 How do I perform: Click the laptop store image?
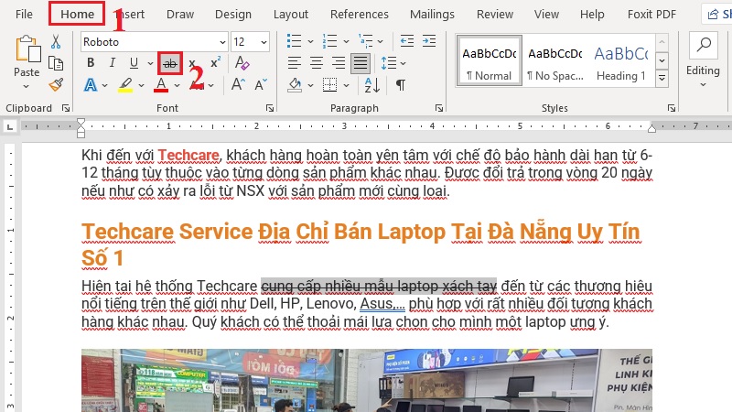coord(367,380)
